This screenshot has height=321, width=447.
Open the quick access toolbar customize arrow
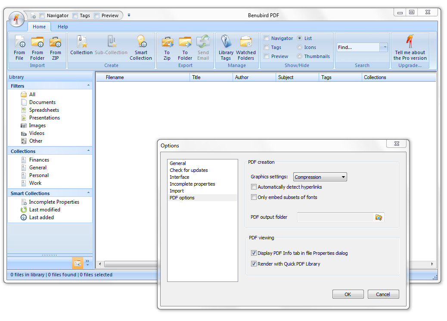(x=129, y=15)
